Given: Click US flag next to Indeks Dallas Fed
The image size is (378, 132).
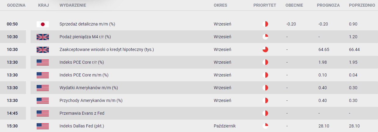Looking at the screenshot, I should point(43,126).
